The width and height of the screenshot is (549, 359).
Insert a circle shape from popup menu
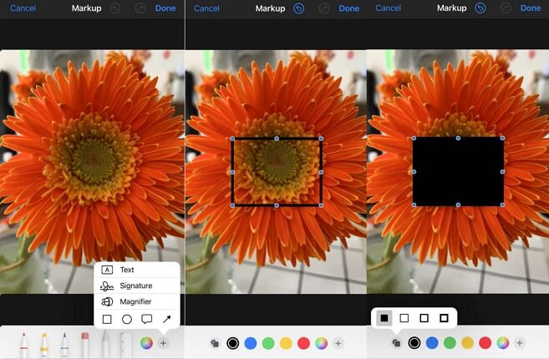point(127,319)
